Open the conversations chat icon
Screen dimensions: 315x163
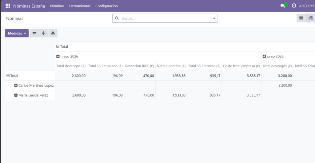coord(283,6)
